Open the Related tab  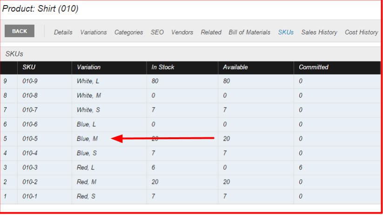point(211,32)
